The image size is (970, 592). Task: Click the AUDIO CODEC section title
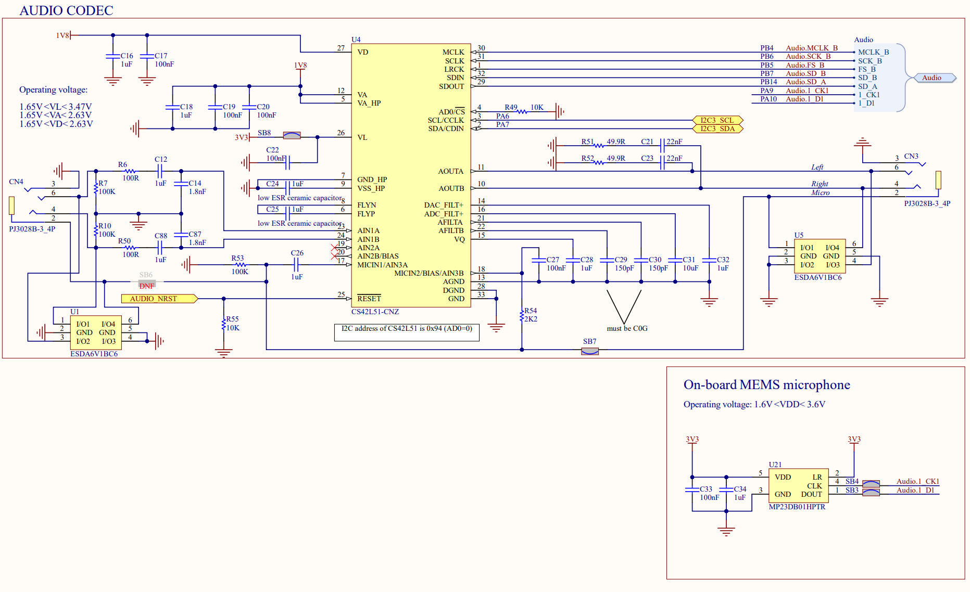pos(66,10)
